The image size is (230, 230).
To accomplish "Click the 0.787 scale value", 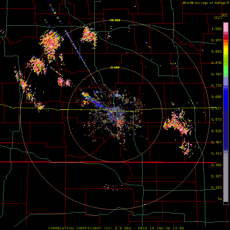I will pos(216,74).
